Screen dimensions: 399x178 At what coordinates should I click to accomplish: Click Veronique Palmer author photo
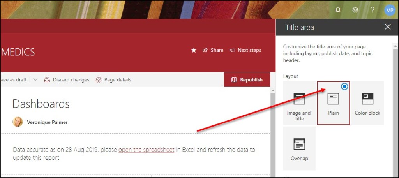18,122
